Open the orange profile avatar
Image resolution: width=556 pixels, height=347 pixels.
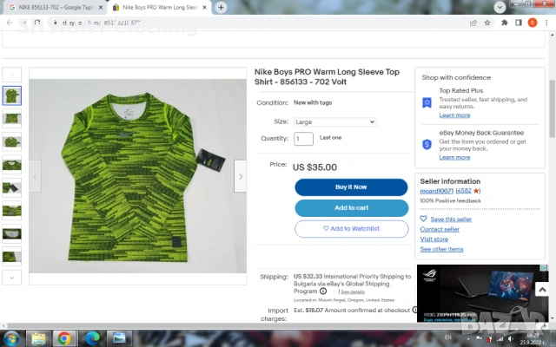point(533,23)
